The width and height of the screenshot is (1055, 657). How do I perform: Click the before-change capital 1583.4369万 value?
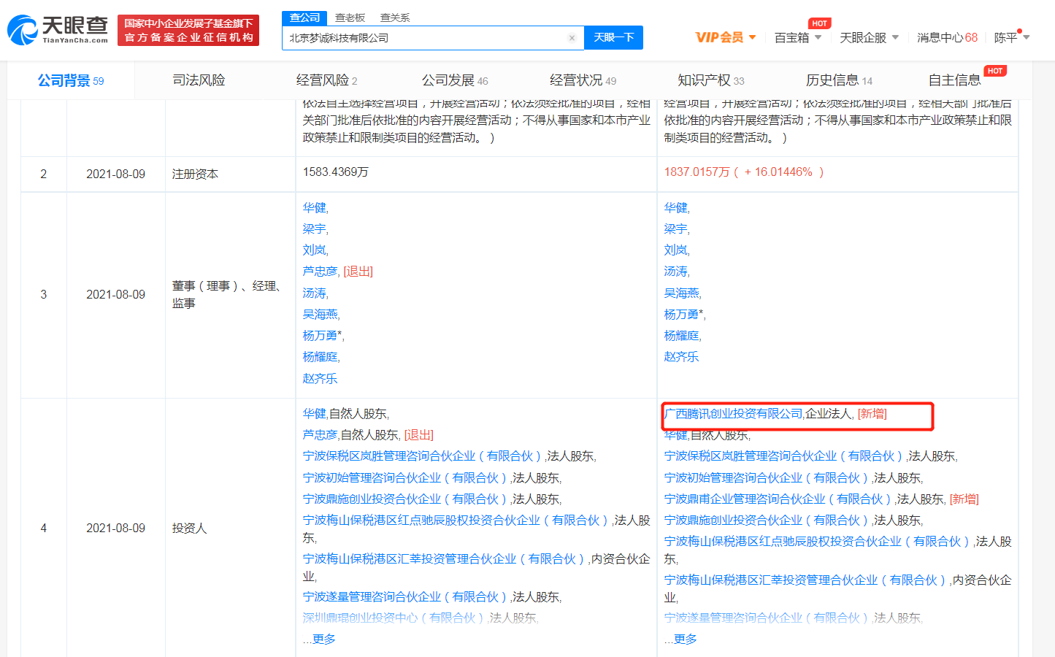click(336, 172)
